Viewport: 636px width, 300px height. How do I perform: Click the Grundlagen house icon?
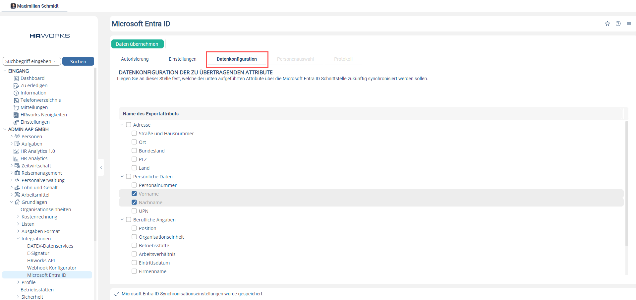(17, 202)
